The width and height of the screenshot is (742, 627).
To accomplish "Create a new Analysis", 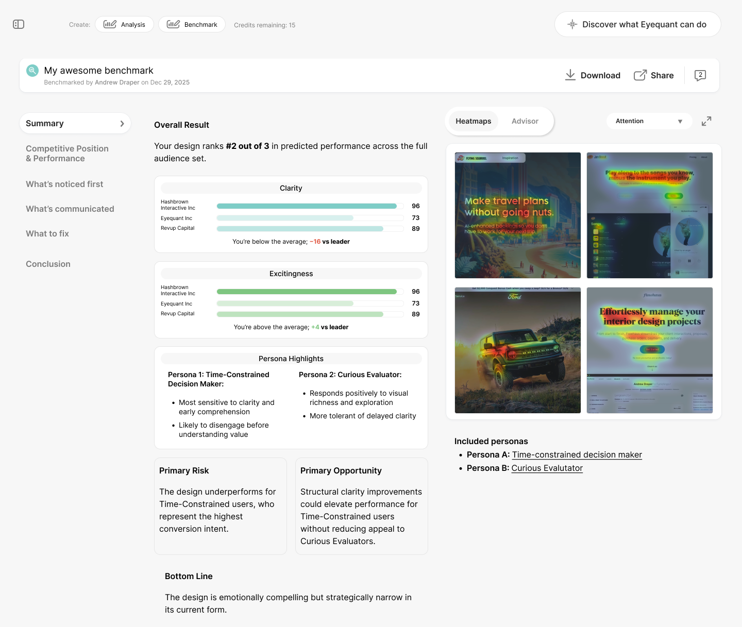I will (x=124, y=24).
